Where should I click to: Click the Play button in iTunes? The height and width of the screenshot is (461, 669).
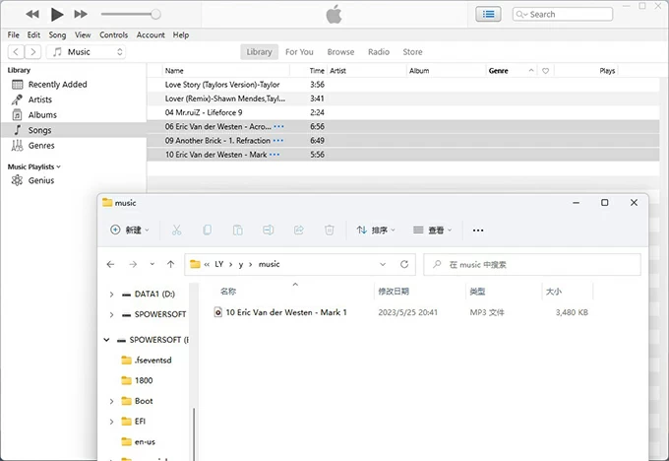pyautogui.click(x=56, y=14)
